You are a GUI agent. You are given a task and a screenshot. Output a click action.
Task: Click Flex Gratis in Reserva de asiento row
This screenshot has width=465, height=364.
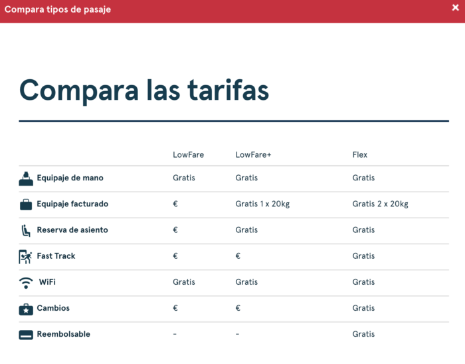[x=363, y=230]
